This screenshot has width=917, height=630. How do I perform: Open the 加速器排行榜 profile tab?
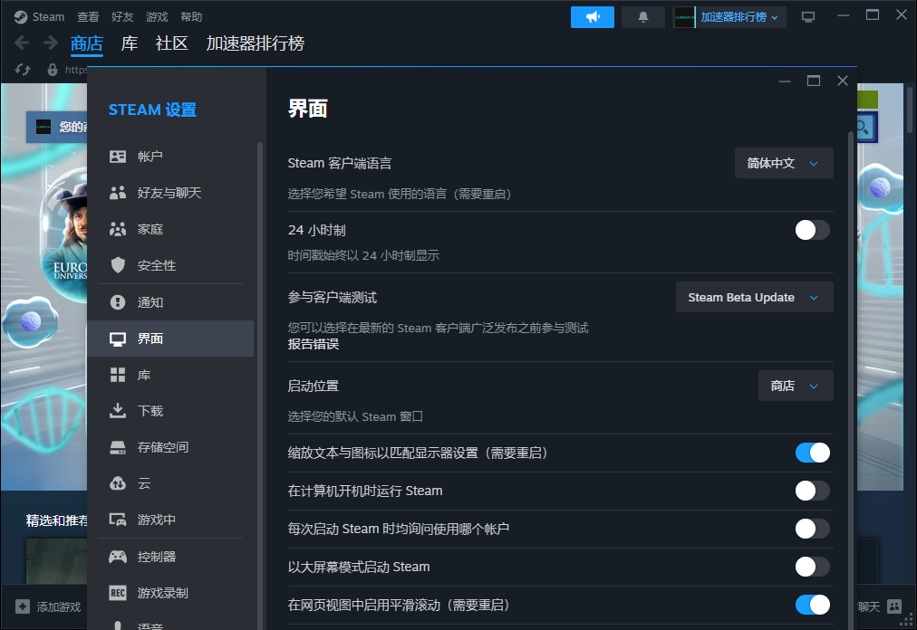pyautogui.click(x=255, y=43)
